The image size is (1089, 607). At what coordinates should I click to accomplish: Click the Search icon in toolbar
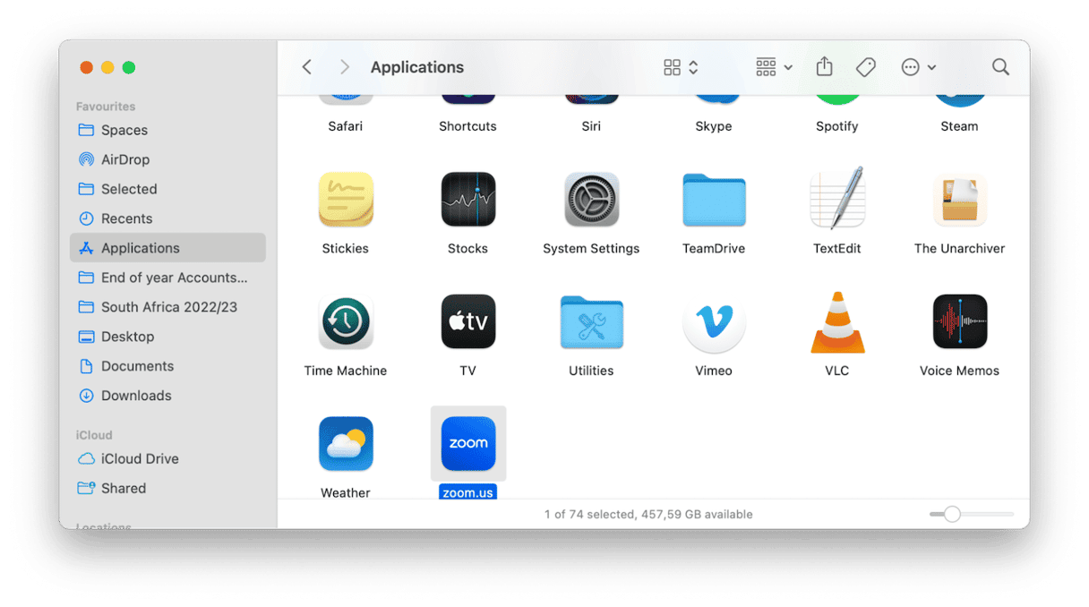[x=1000, y=67]
